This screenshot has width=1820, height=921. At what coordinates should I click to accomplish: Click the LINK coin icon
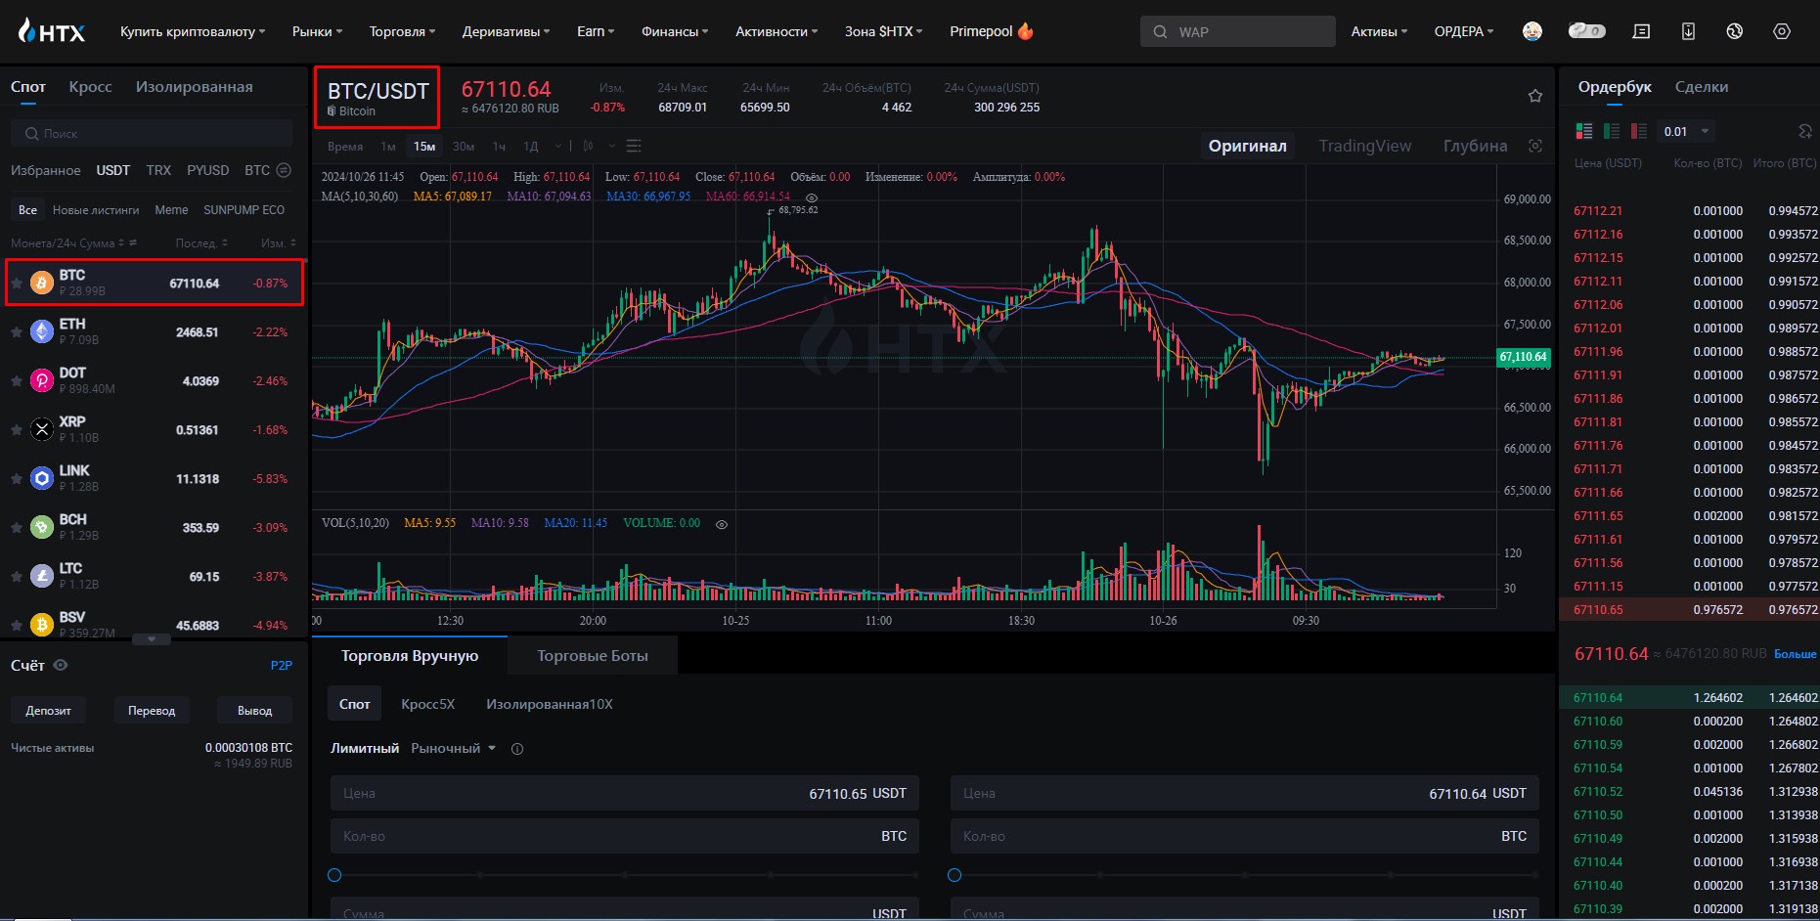tap(41, 478)
